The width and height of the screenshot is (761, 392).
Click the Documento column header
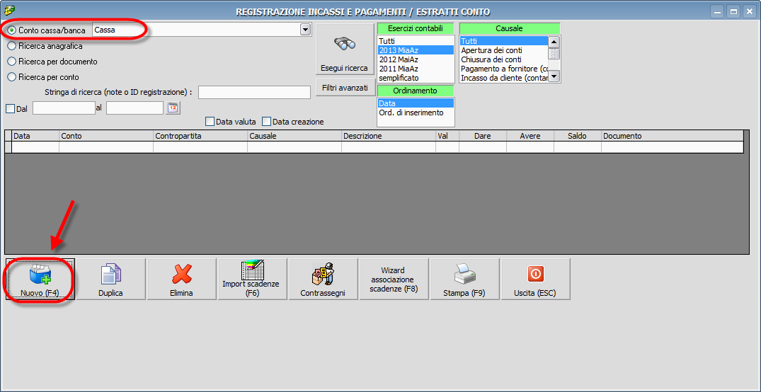673,136
